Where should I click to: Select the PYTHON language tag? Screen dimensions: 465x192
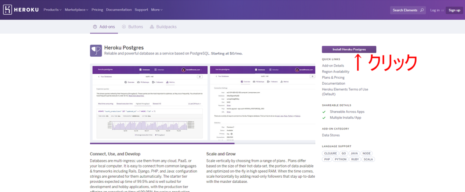click(341, 159)
